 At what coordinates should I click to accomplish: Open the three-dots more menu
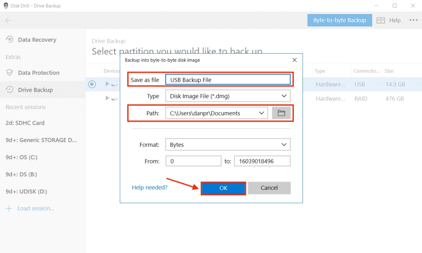[x=413, y=20]
